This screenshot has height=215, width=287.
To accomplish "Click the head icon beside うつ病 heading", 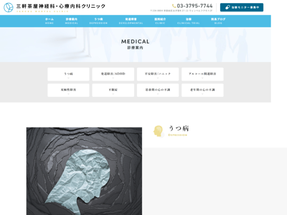I will coord(158,131).
